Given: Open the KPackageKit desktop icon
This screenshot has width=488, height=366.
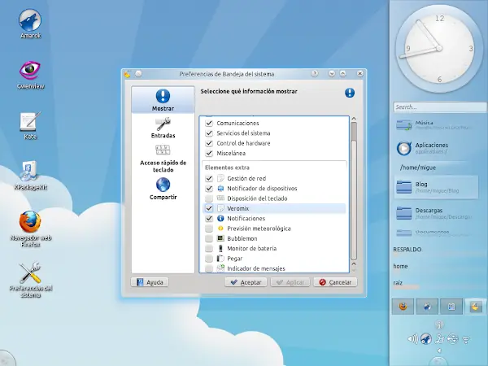Looking at the screenshot, I should pos(30,176).
